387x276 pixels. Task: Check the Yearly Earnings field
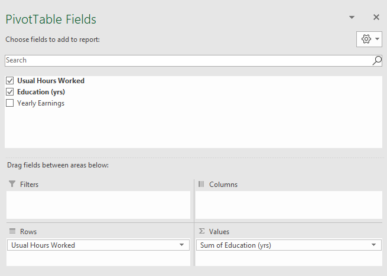tap(9, 103)
